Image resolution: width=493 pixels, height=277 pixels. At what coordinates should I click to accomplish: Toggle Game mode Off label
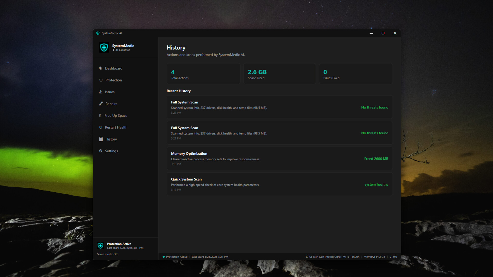click(107, 254)
